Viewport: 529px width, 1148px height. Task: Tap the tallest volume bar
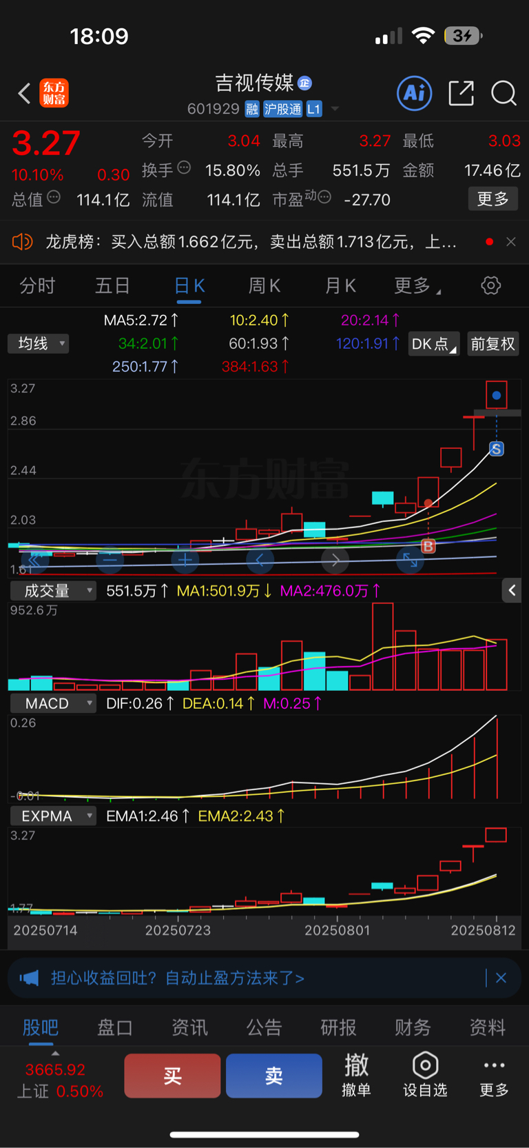383,647
